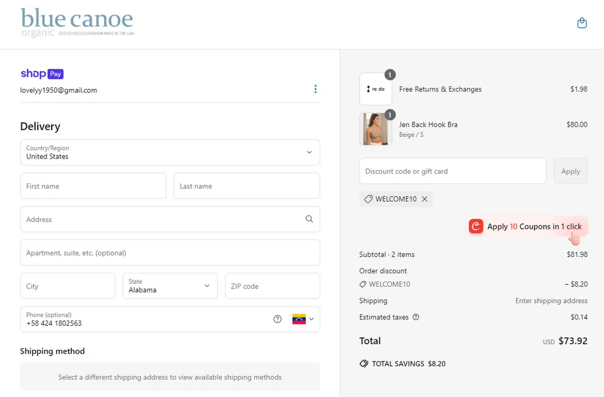Screen dimensions: 604x397
Task: Open the three-dot account options menu
Action: [x=315, y=89]
